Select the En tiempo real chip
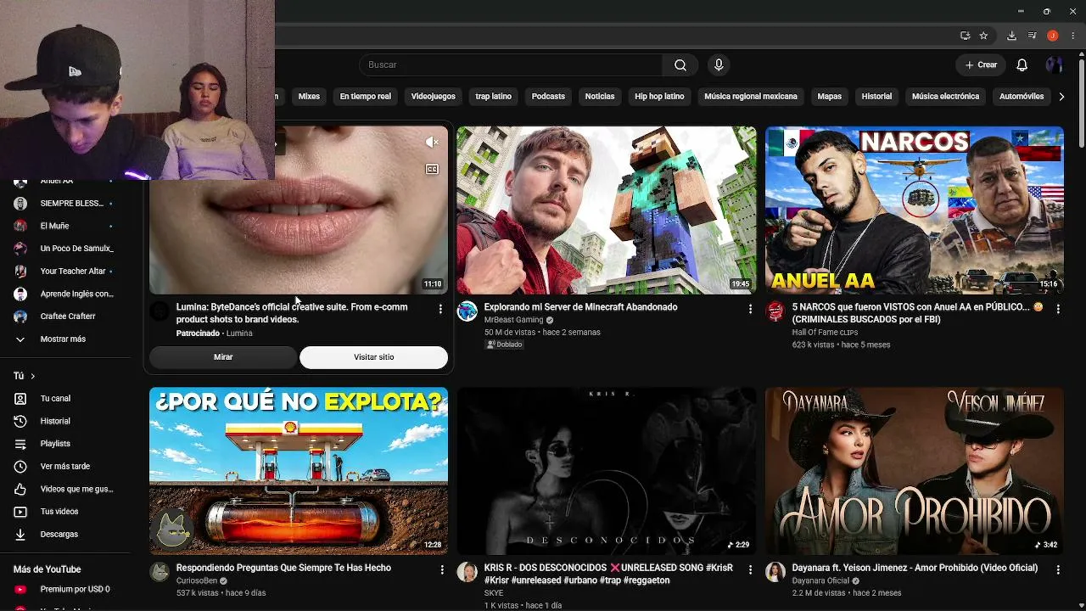 pos(366,97)
